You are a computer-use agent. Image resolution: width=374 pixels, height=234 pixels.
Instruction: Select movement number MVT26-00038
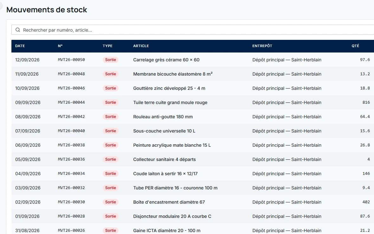[71, 145]
